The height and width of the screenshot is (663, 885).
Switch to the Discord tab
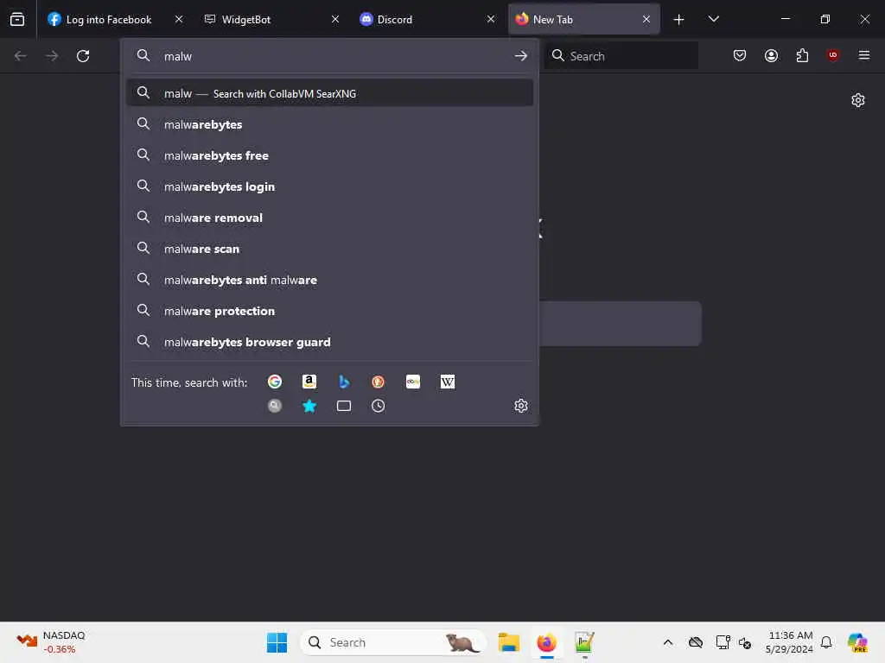point(427,19)
